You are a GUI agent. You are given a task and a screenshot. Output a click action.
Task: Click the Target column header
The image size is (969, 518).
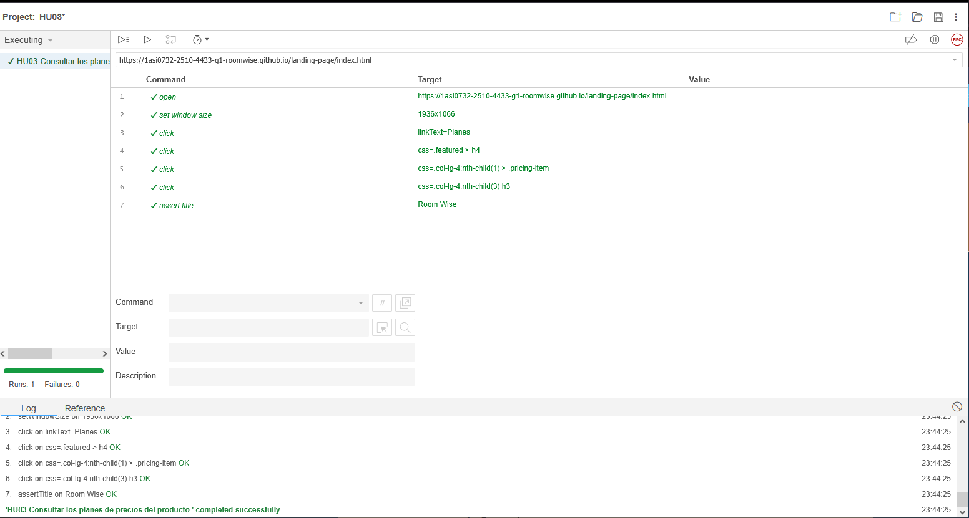point(430,79)
